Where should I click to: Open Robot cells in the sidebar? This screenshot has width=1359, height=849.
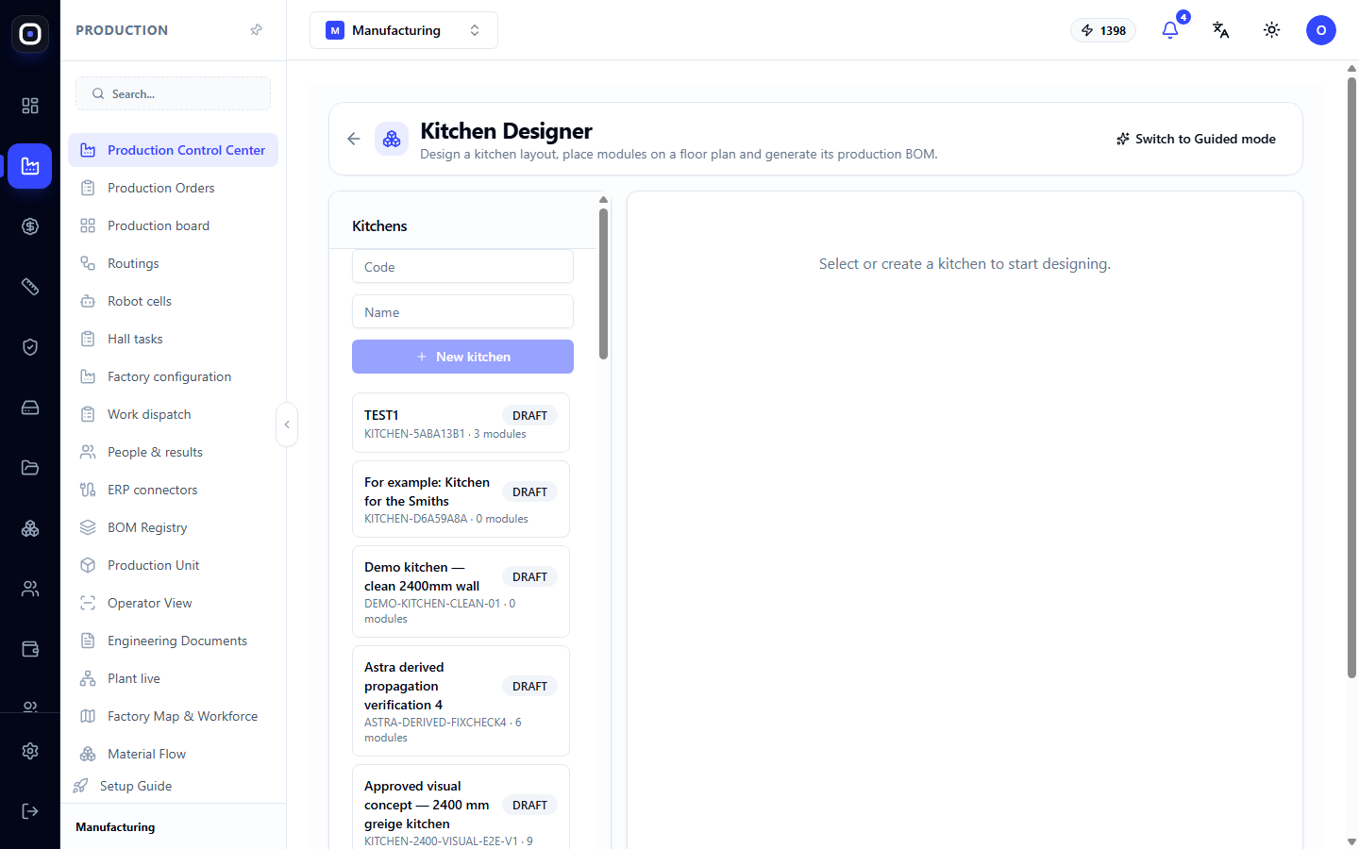[x=174, y=301]
